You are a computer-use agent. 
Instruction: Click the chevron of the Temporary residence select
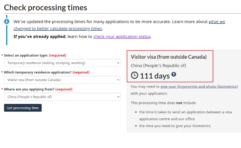pyautogui.click(x=118, y=63)
